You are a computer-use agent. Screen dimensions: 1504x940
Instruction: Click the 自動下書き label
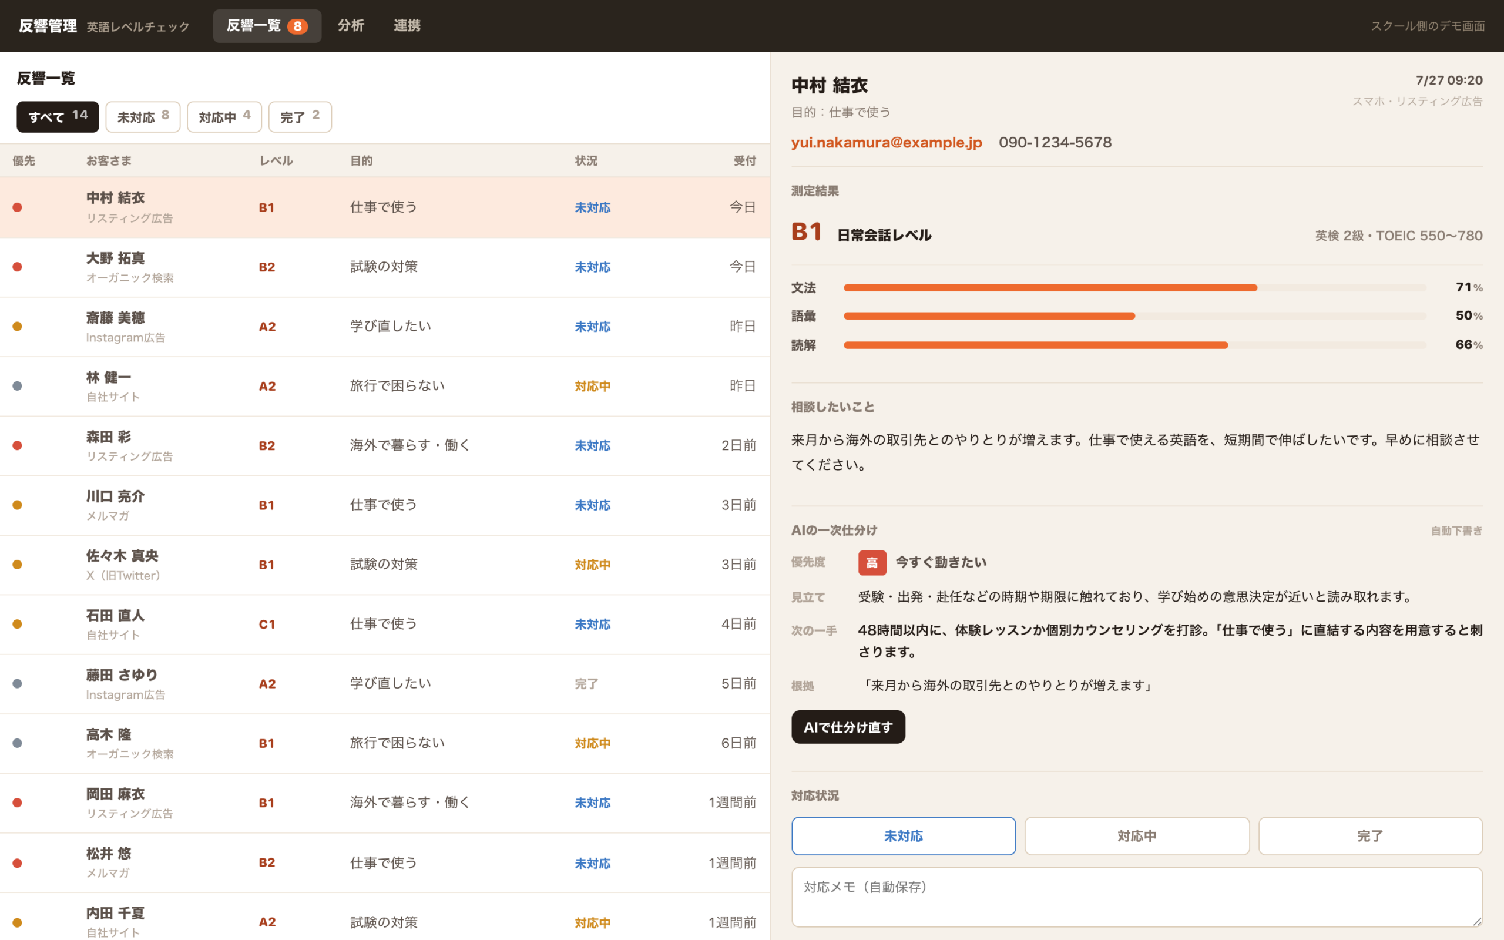(1456, 531)
